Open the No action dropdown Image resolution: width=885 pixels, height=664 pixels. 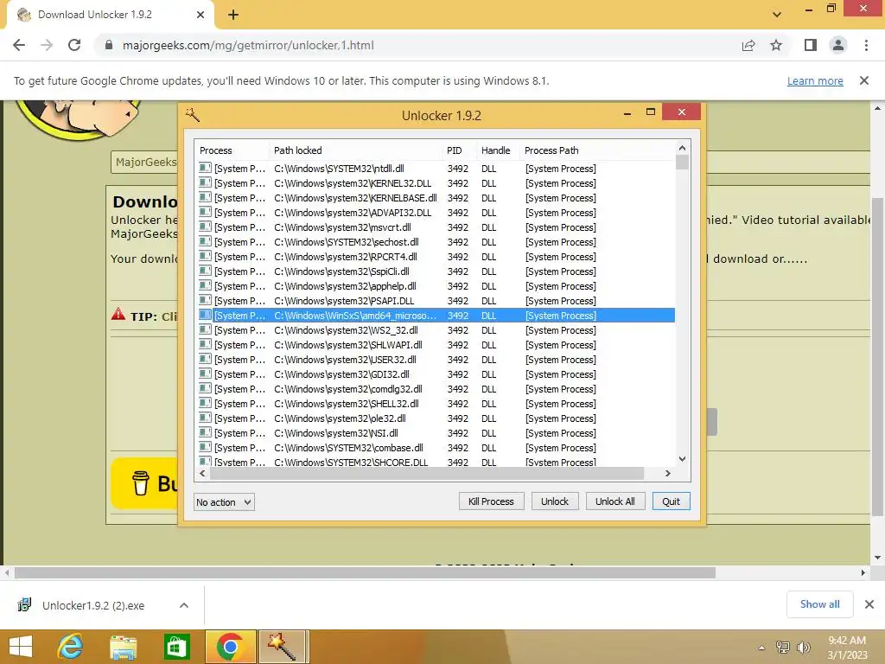tap(224, 502)
